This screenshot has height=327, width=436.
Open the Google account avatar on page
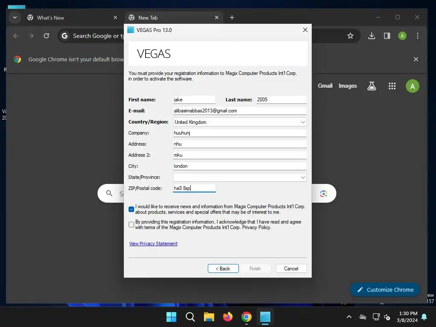pyautogui.click(x=412, y=86)
